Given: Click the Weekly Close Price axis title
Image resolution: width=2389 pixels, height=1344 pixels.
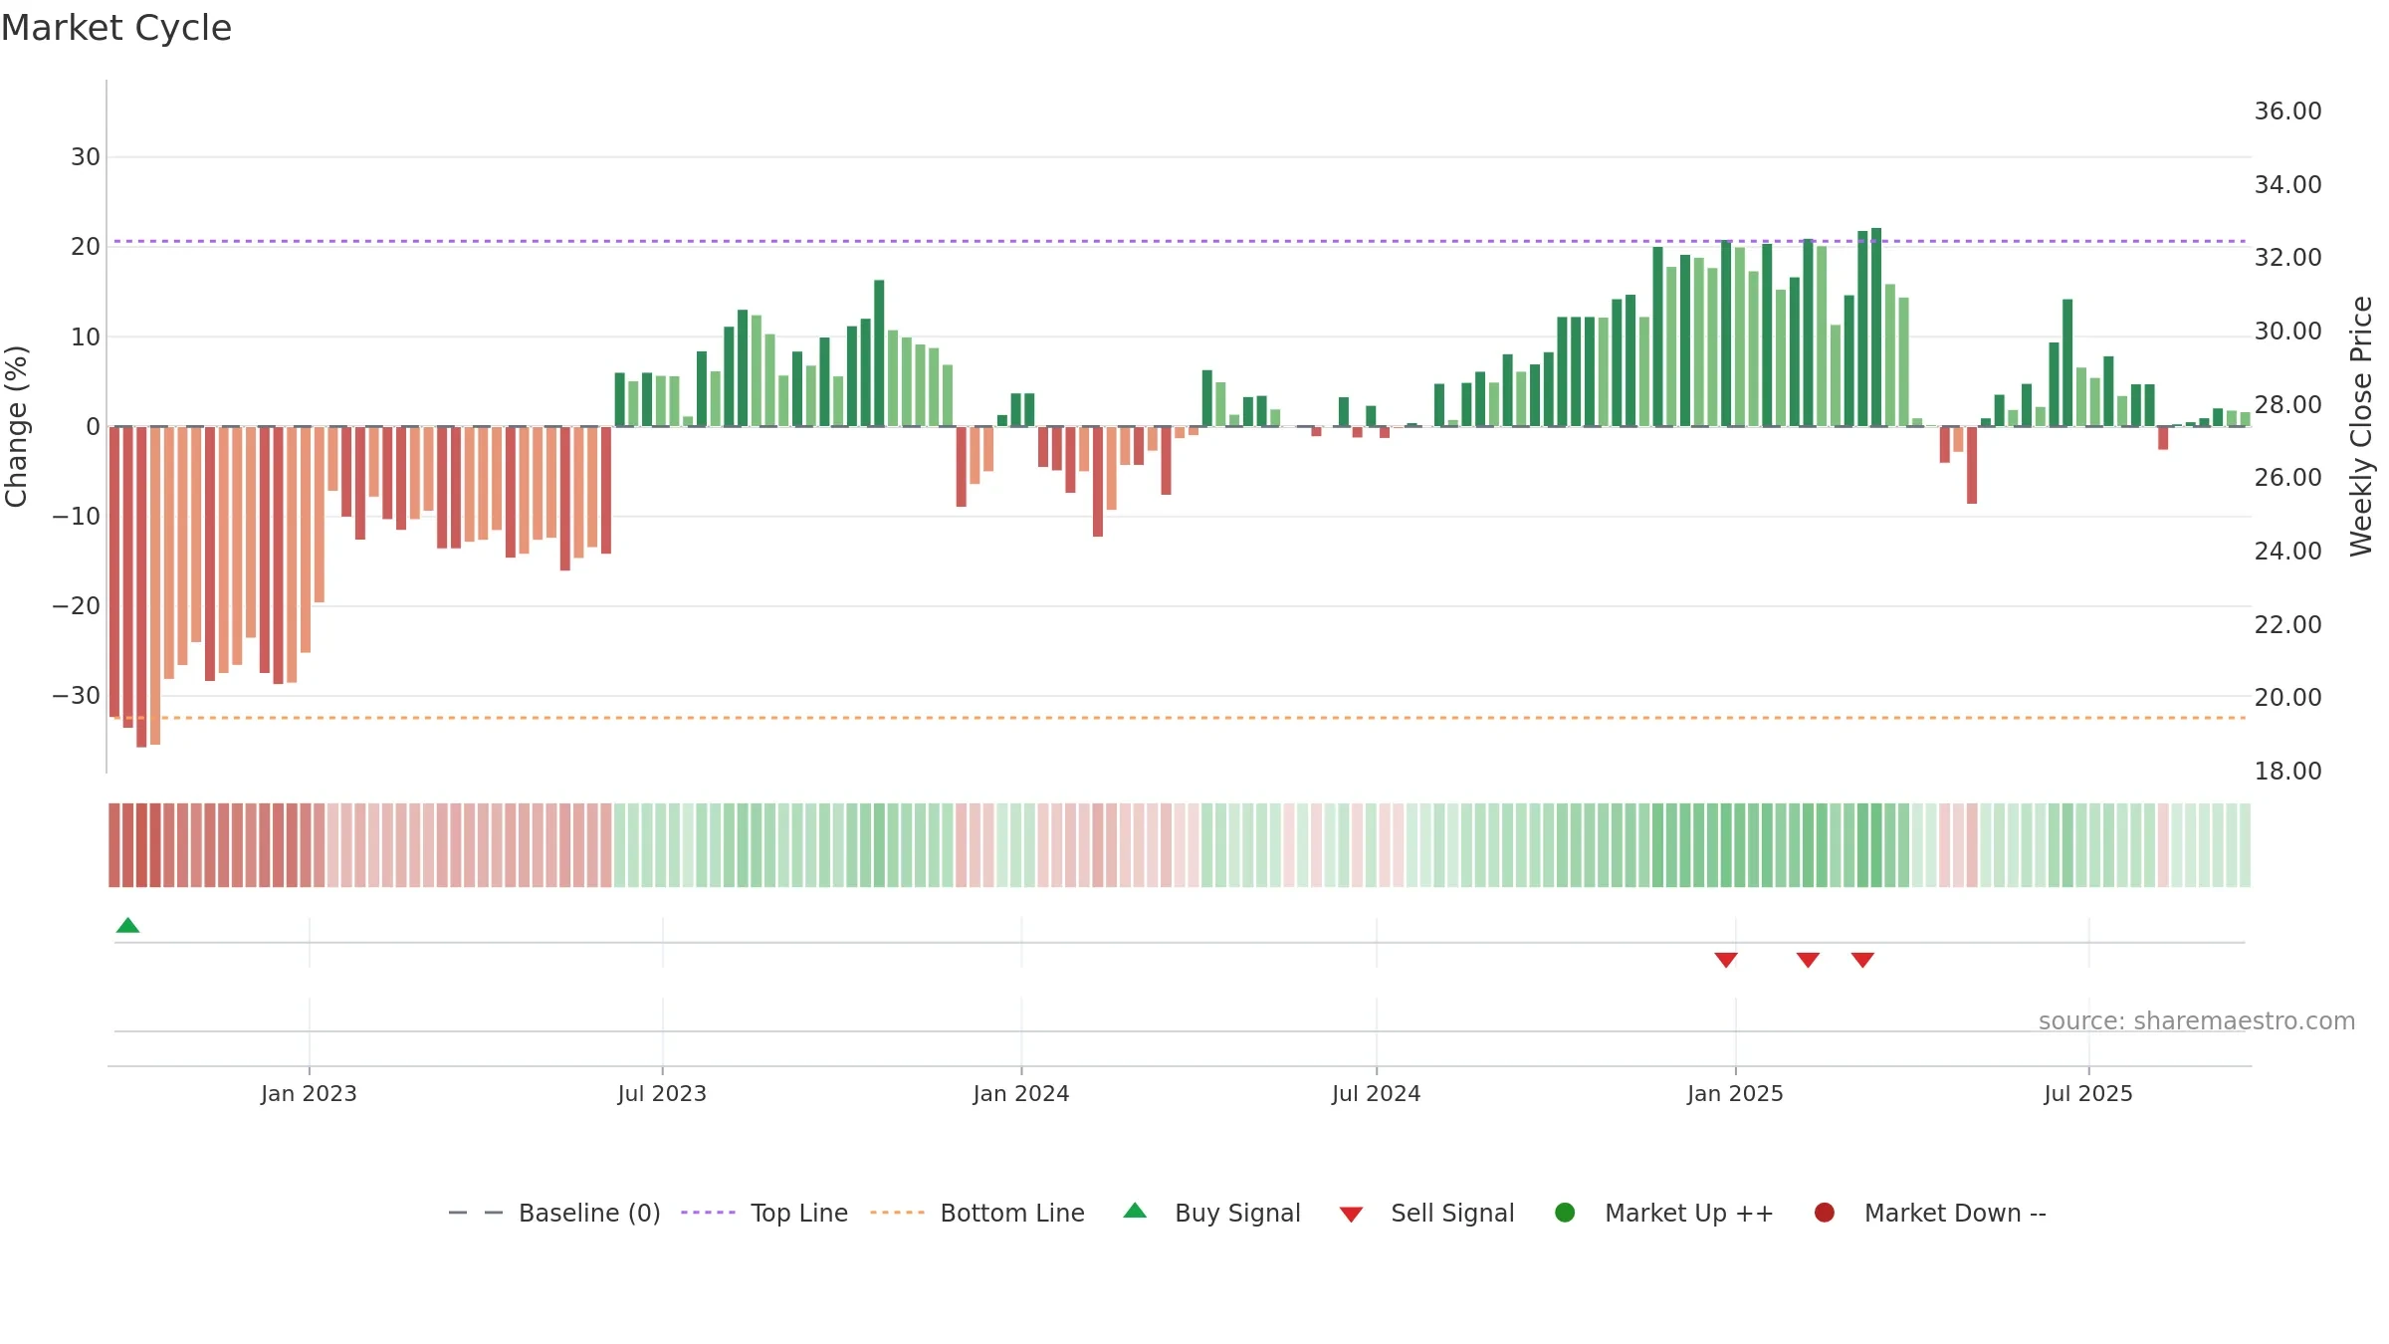Looking at the screenshot, I should coord(2361,426).
